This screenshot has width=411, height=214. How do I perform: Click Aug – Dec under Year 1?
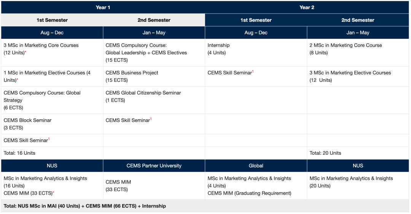52,33
